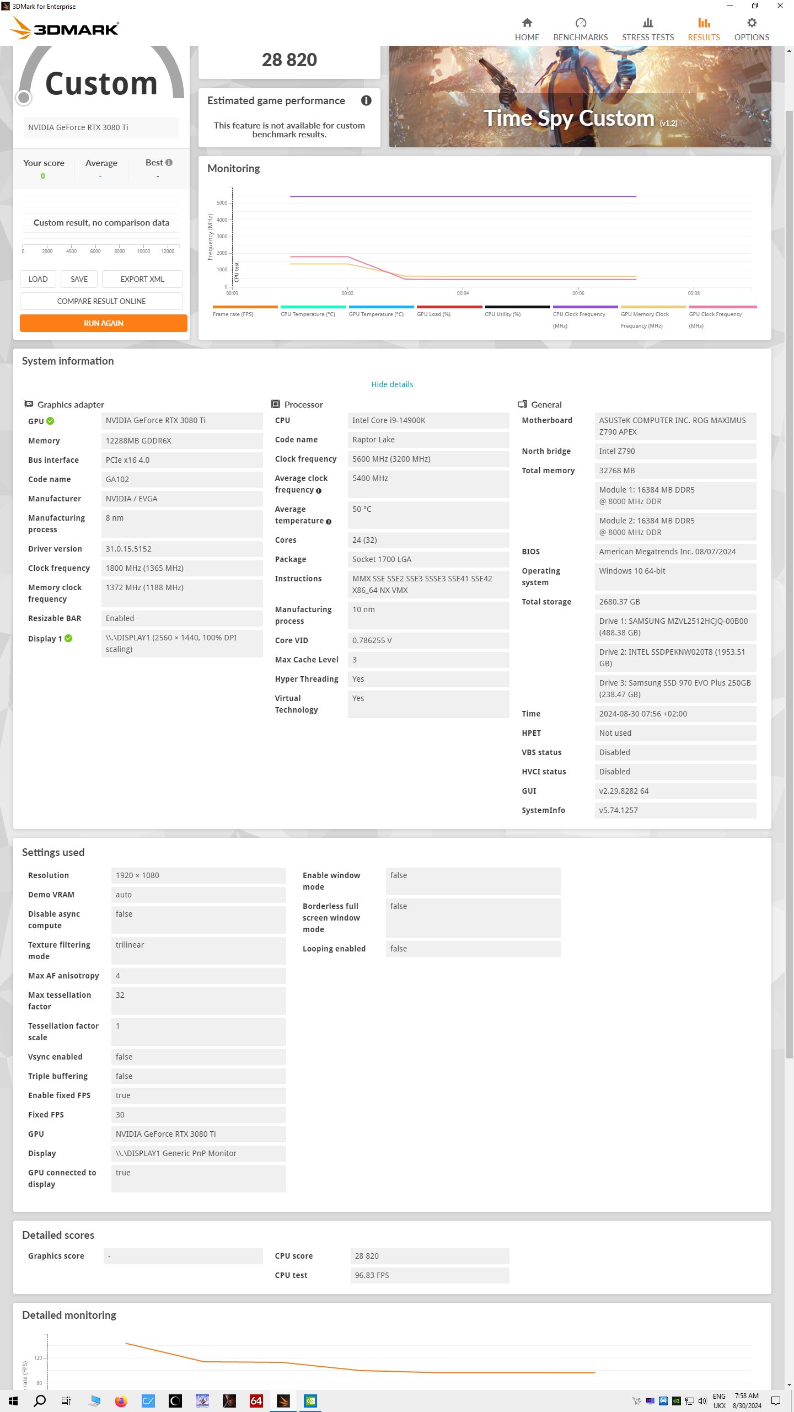Image resolution: width=794 pixels, height=1412 pixels.
Task: Click the Average clock frequency info icon
Action: click(x=319, y=491)
